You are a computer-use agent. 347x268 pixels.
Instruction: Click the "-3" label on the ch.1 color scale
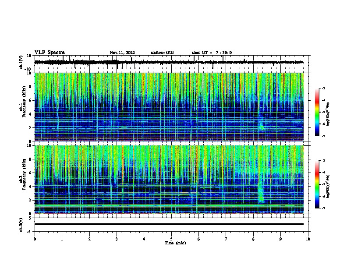tap(323, 88)
